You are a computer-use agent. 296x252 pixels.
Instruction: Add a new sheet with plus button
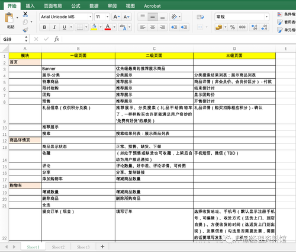pos(102,247)
